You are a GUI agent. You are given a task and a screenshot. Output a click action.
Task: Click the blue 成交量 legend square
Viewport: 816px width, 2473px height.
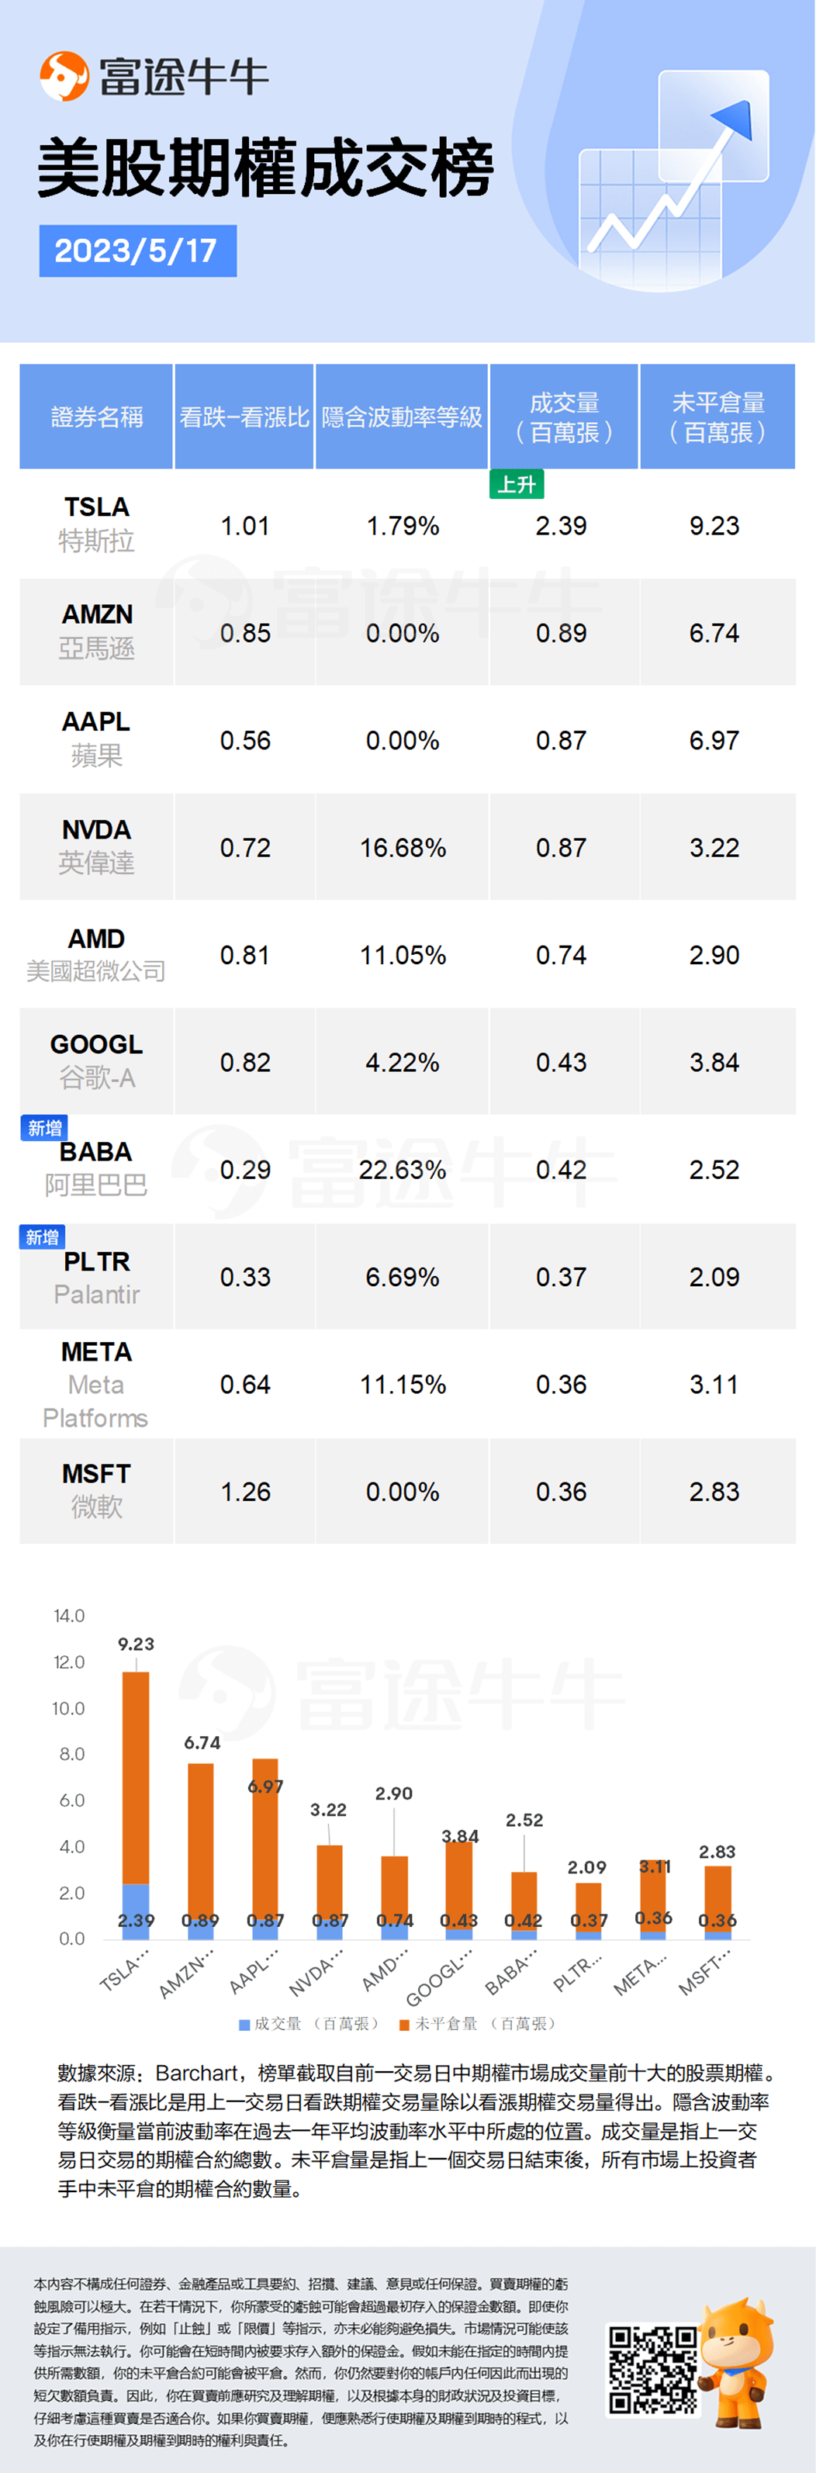[x=244, y=2025]
